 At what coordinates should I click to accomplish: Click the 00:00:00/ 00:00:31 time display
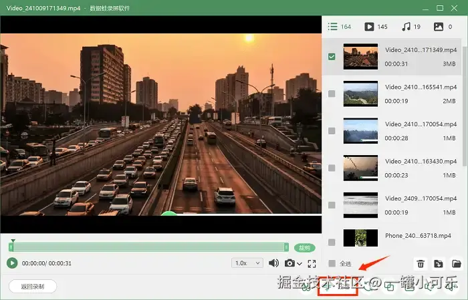[x=47, y=263]
